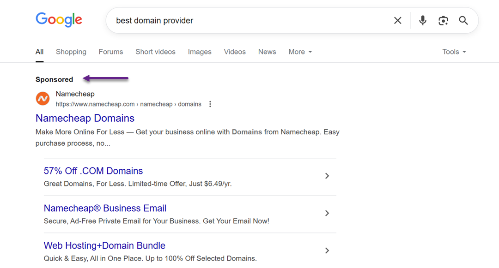The height and width of the screenshot is (268, 499).
Task: Click the Namecheap orange logo icon
Action: click(x=43, y=98)
